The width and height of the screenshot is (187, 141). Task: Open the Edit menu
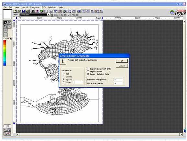pyautogui.click(x=10, y=7)
